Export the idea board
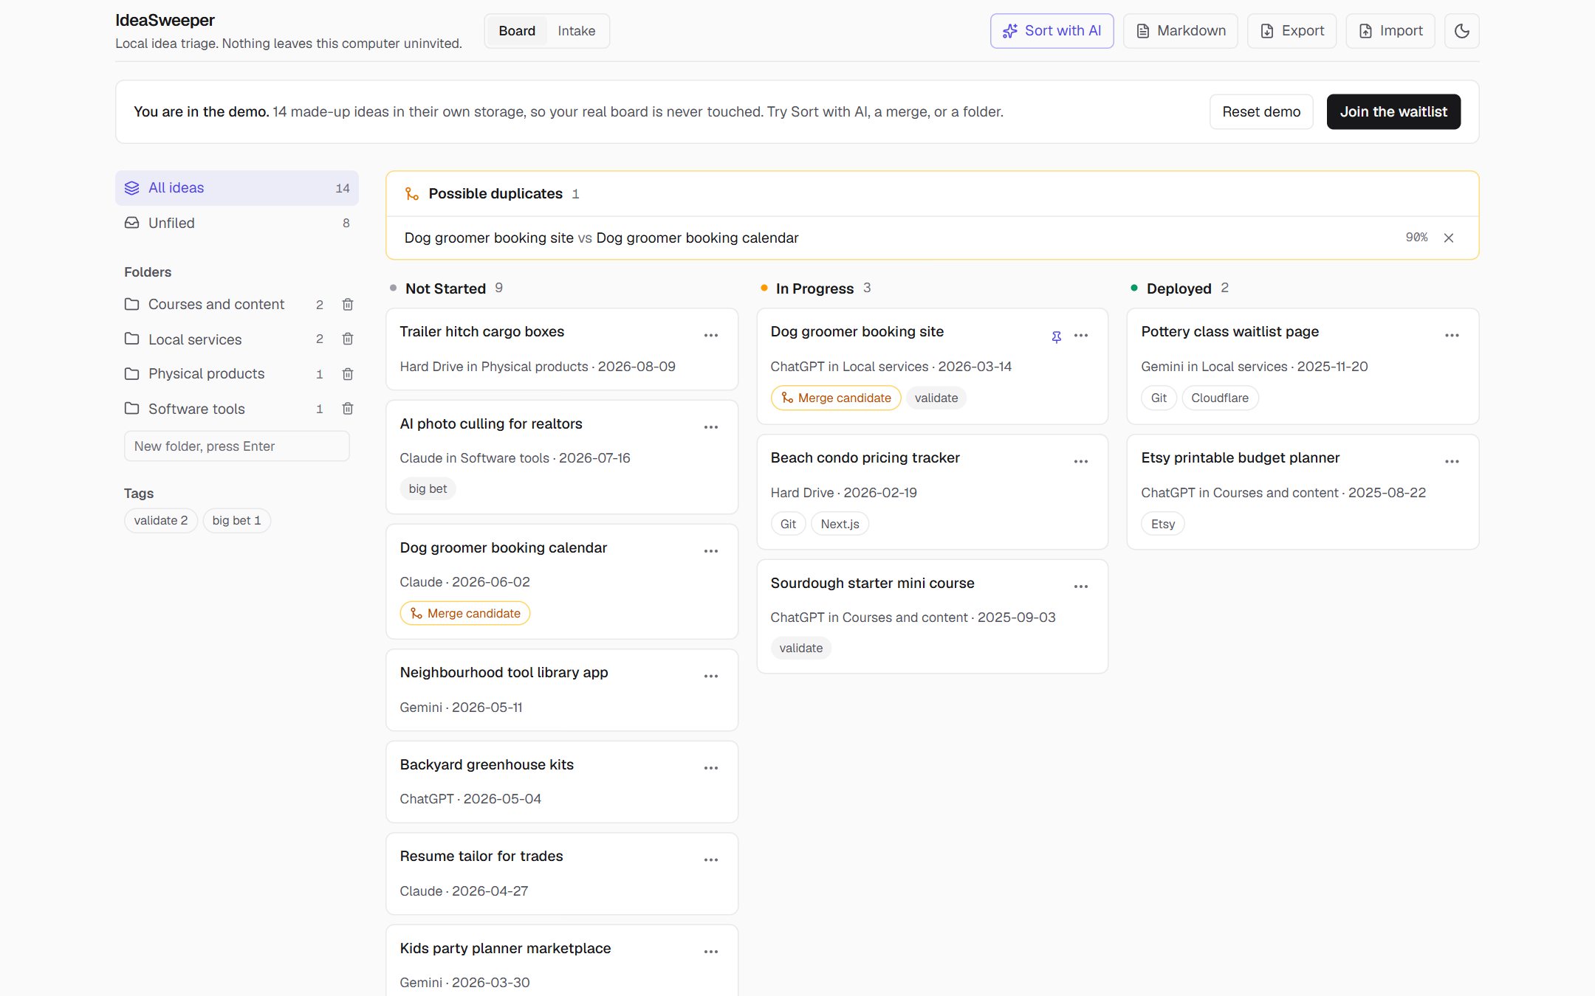Screen dimensions: 1595x996 [1292, 31]
